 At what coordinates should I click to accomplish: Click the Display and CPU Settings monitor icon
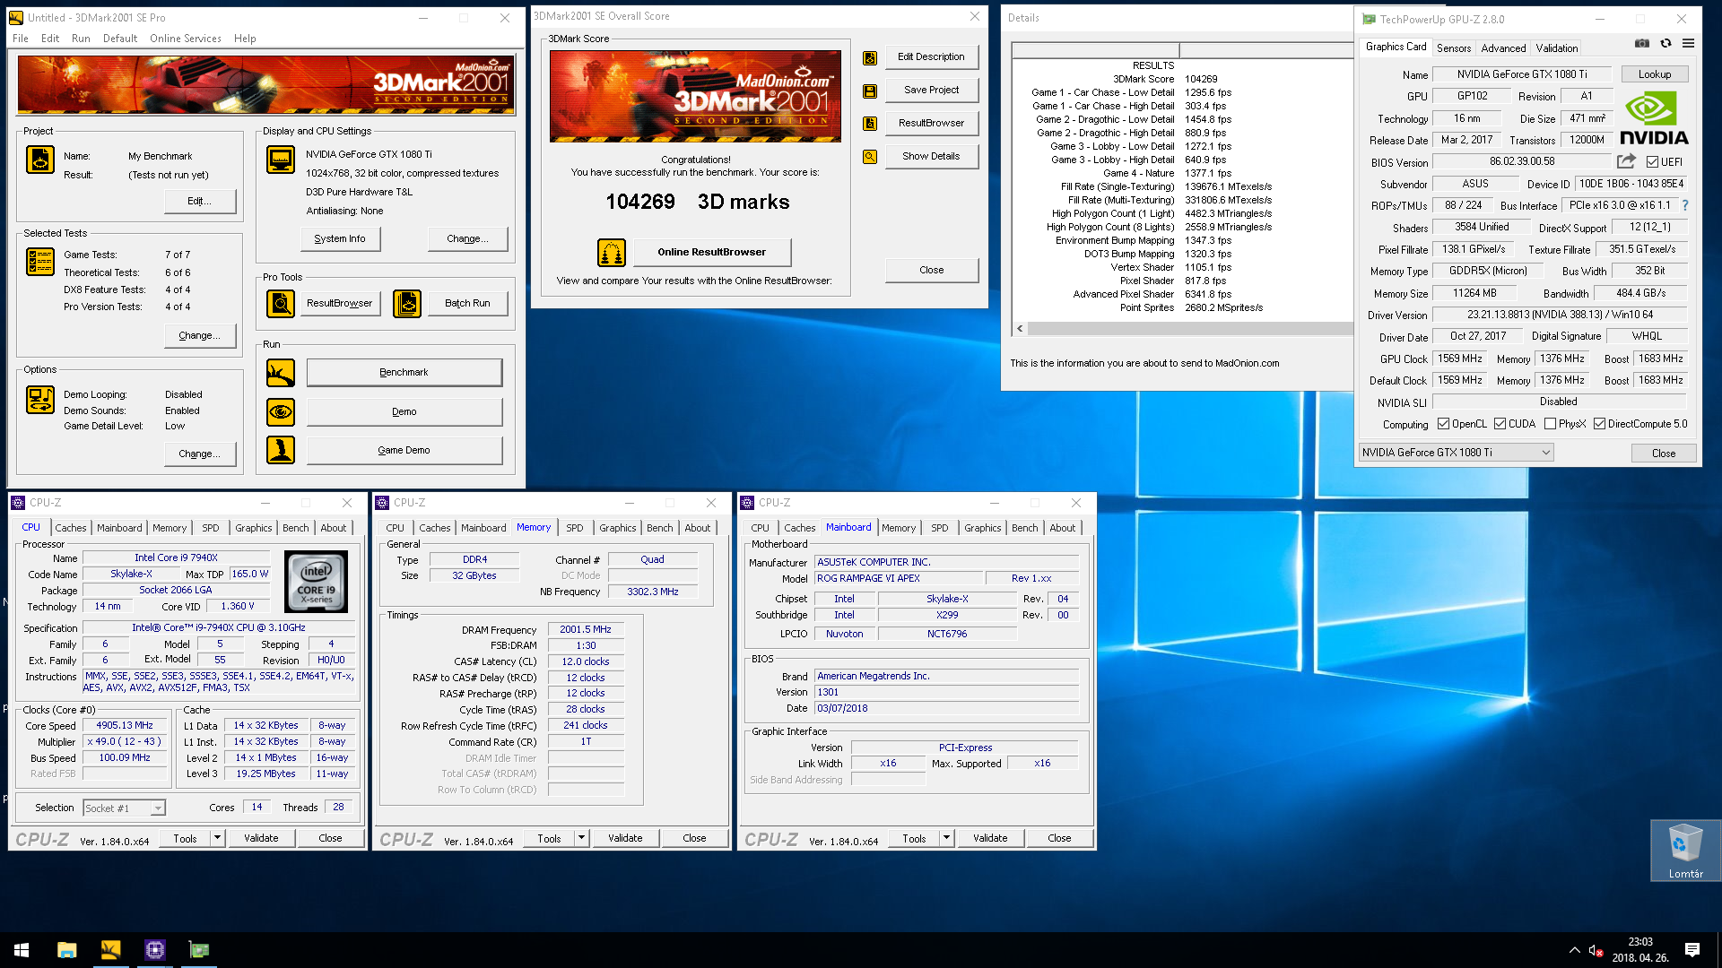click(x=281, y=160)
